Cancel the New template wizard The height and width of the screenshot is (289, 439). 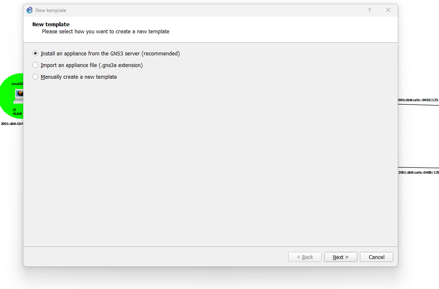click(x=376, y=257)
